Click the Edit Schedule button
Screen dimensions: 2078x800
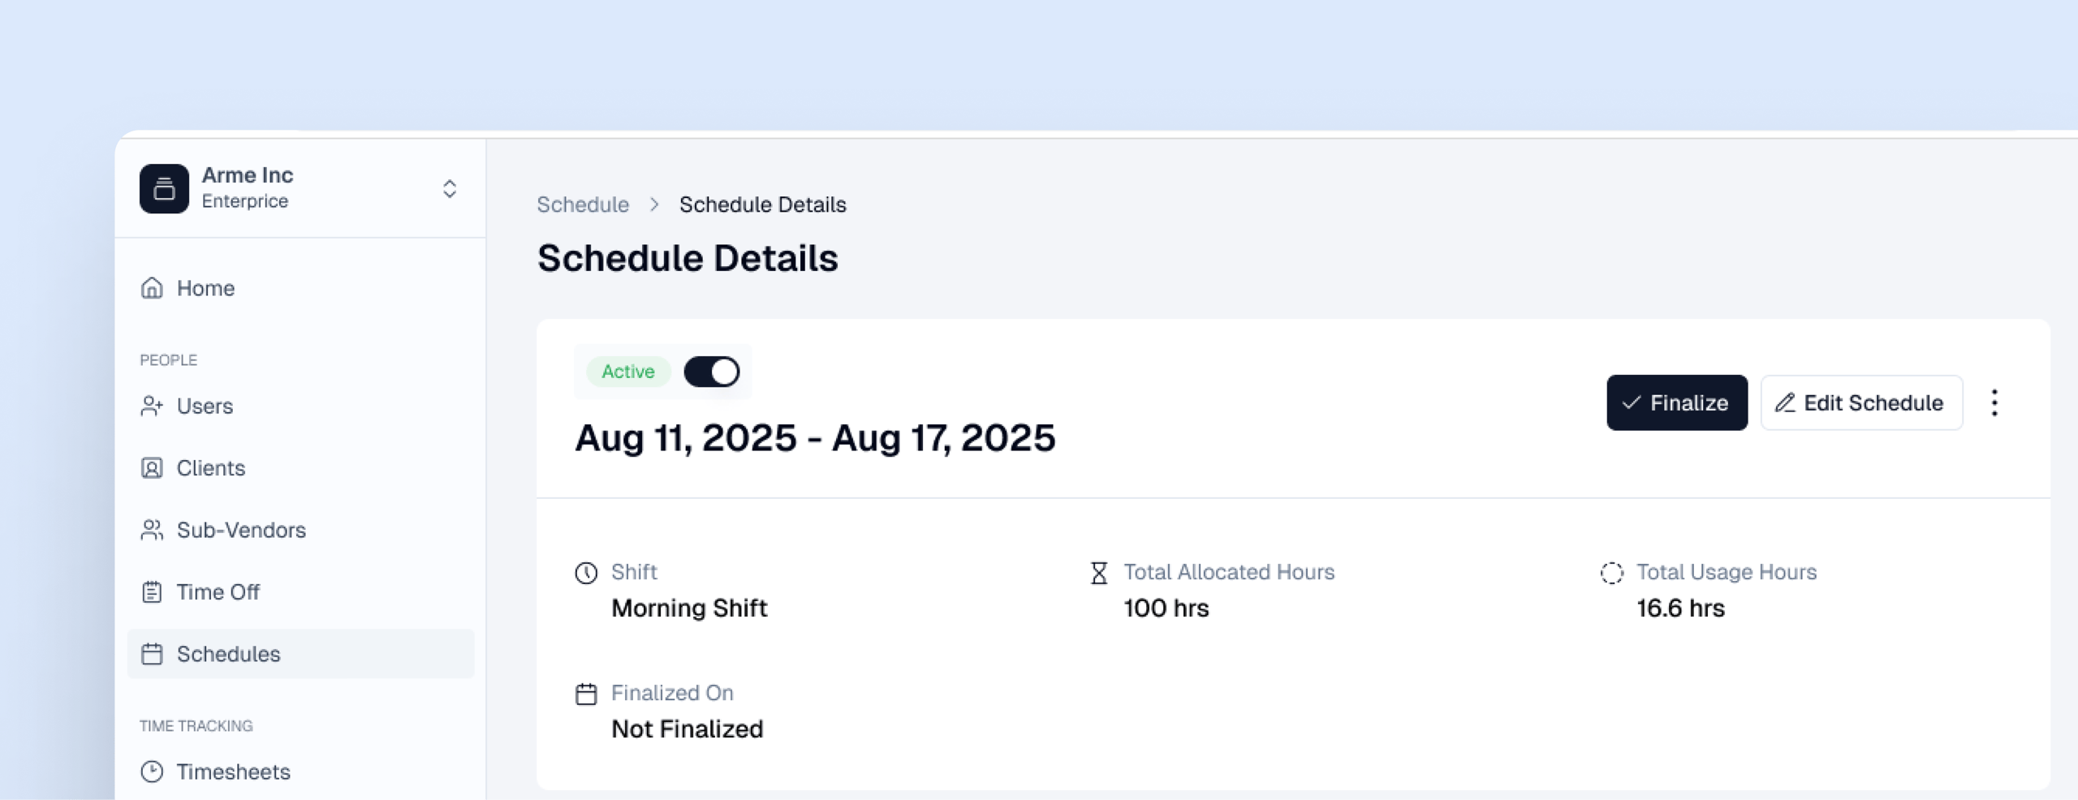pyautogui.click(x=1860, y=402)
